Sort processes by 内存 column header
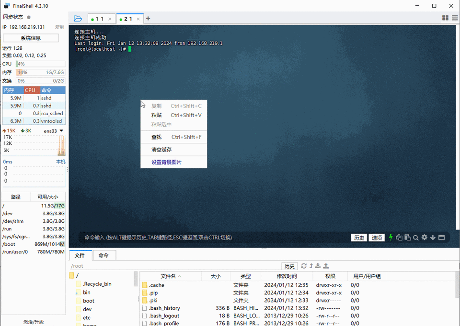Screen dimensions: 460x326 click(x=13, y=90)
